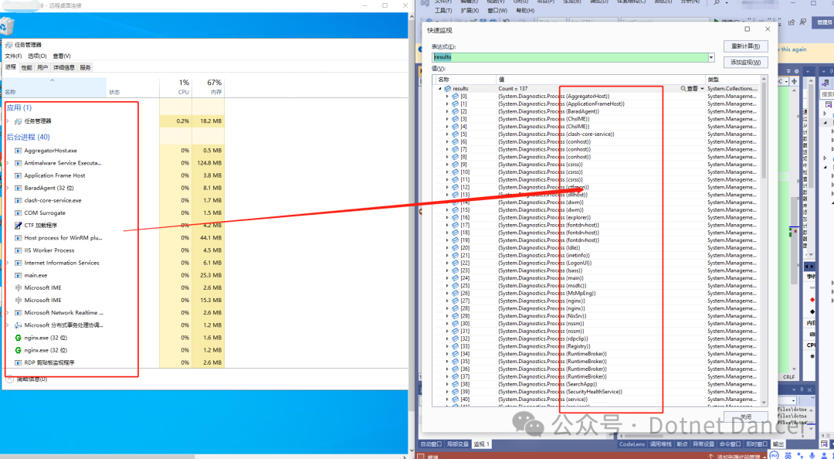834x459 pixels.
Task: Click the Remote Desktop icon in the connection bar
Action: [8, 6]
